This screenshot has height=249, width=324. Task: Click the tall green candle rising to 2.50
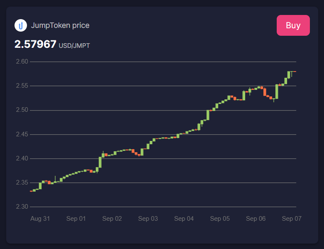[x=208, y=115]
